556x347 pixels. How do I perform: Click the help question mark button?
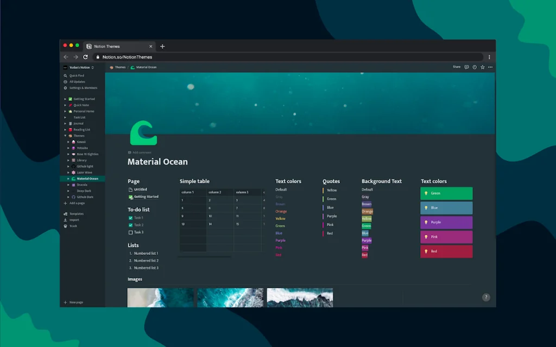(486, 297)
